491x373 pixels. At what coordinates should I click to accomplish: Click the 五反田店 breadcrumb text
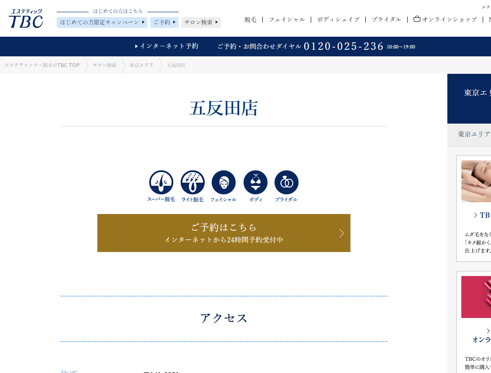pyautogui.click(x=176, y=65)
